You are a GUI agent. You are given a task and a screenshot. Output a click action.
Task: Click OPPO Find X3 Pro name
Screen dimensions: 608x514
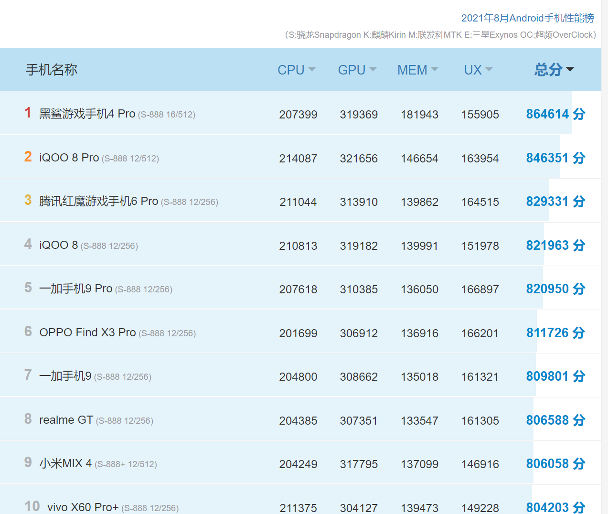pyautogui.click(x=88, y=332)
